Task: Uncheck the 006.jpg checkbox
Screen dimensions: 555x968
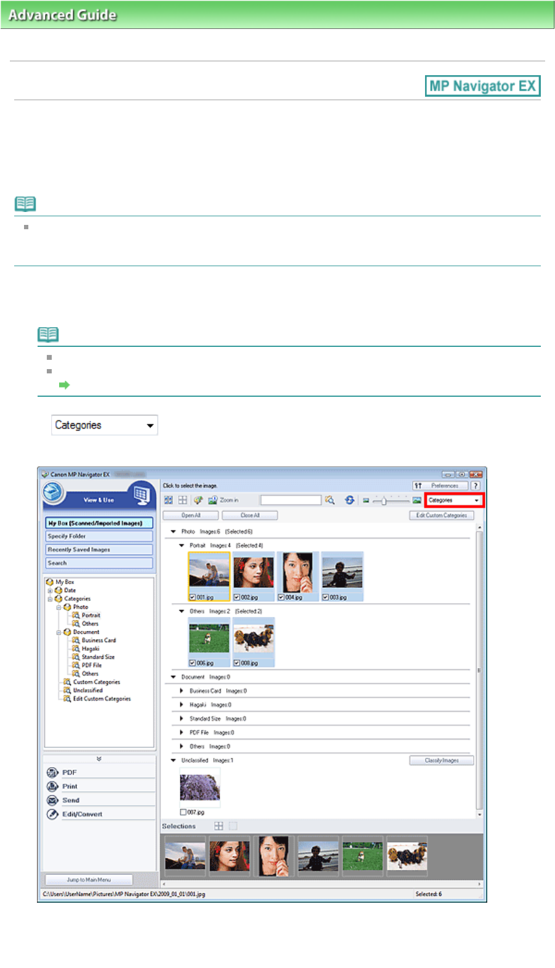Action: tap(193, 663)
